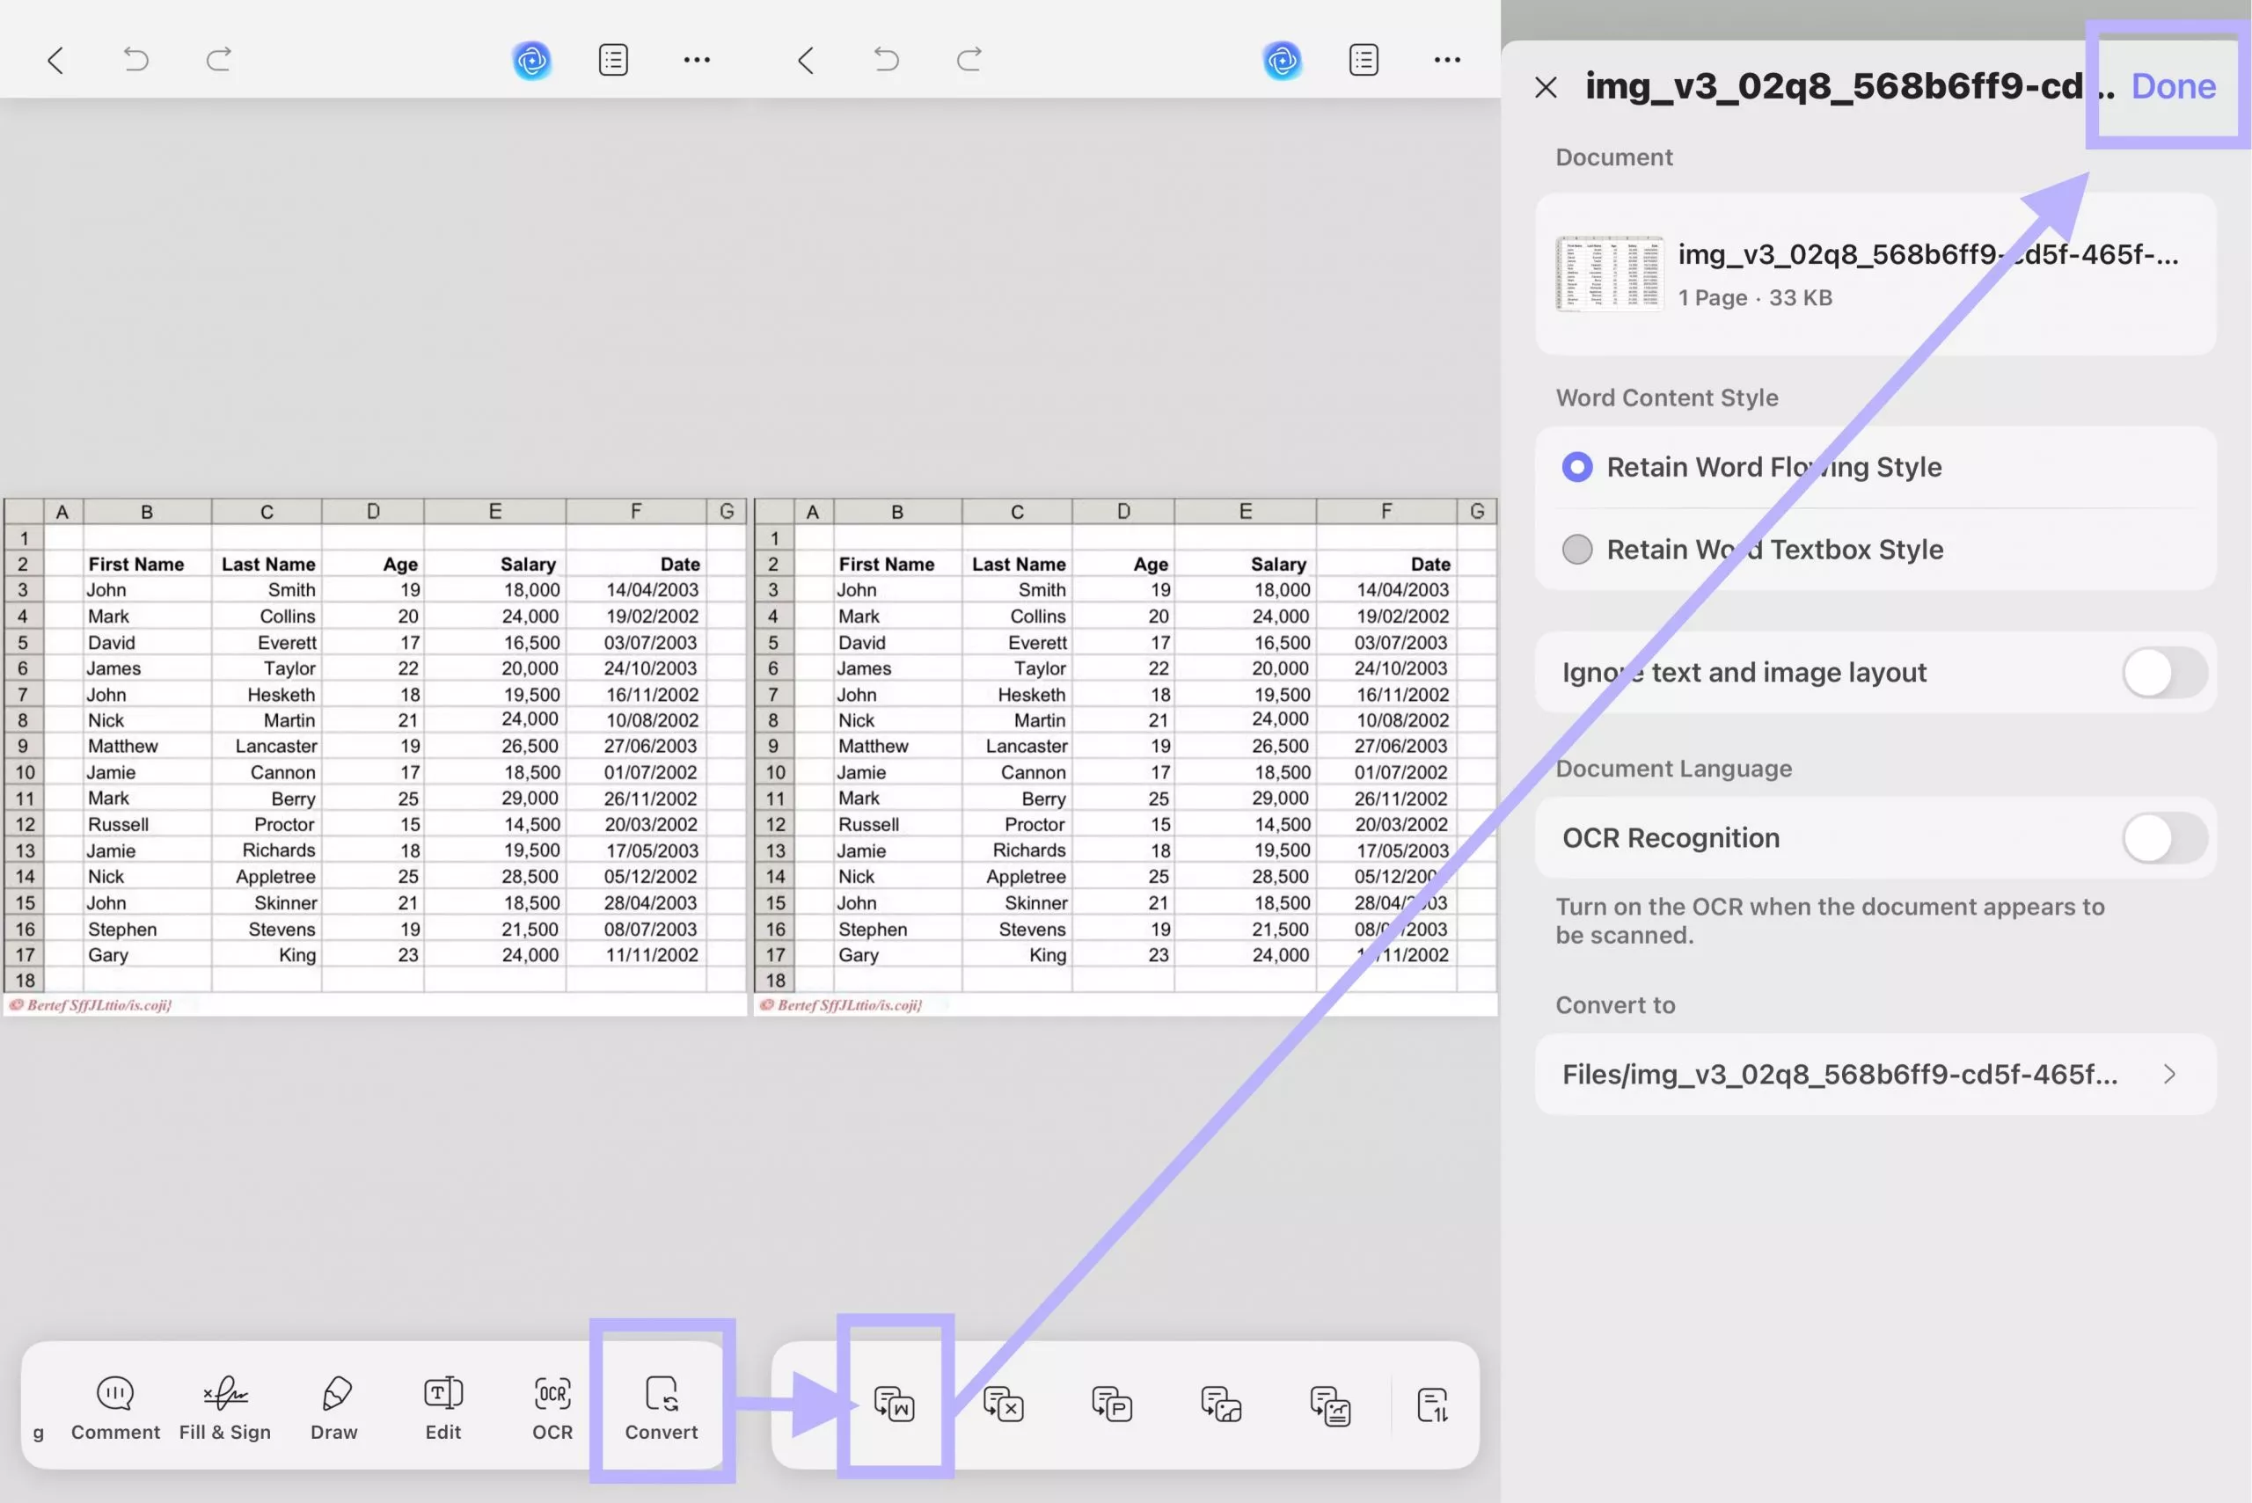The height and width of the screenshot is (1503, 2252).
Task: Tap Done to start conversion
Action: 2170,86
